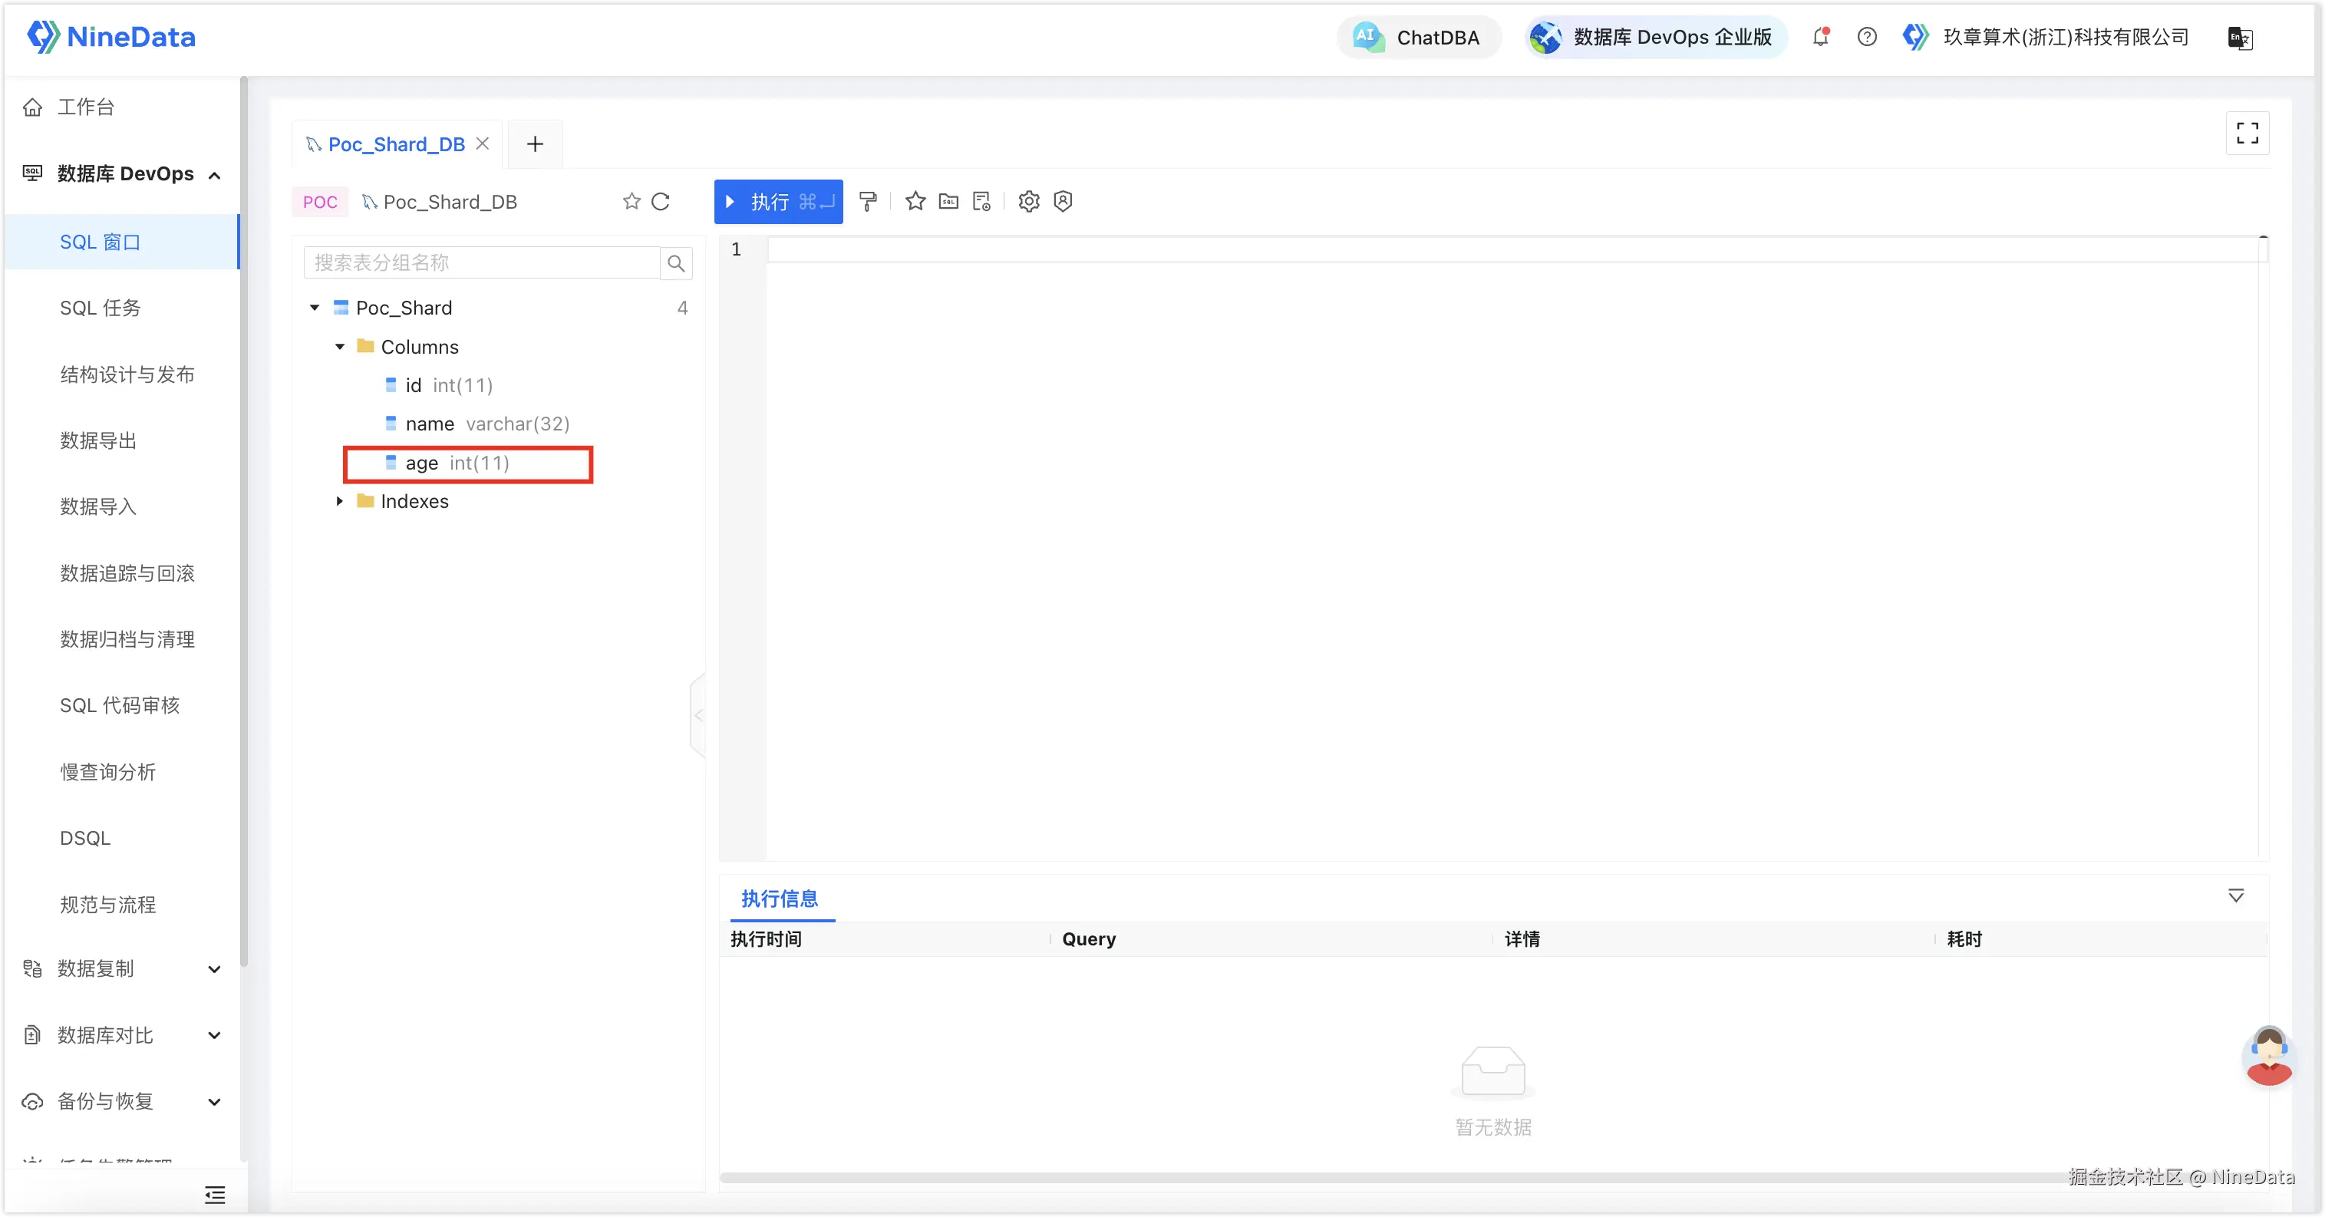Click the user shield permission icon
The width and height of the screenshot is (2325, 1217).
pos(1064,201)
